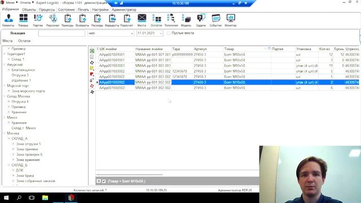The image size is (361, 203).
Task: Open the Пересчет toolbar icon
Action: pos(126,20)
